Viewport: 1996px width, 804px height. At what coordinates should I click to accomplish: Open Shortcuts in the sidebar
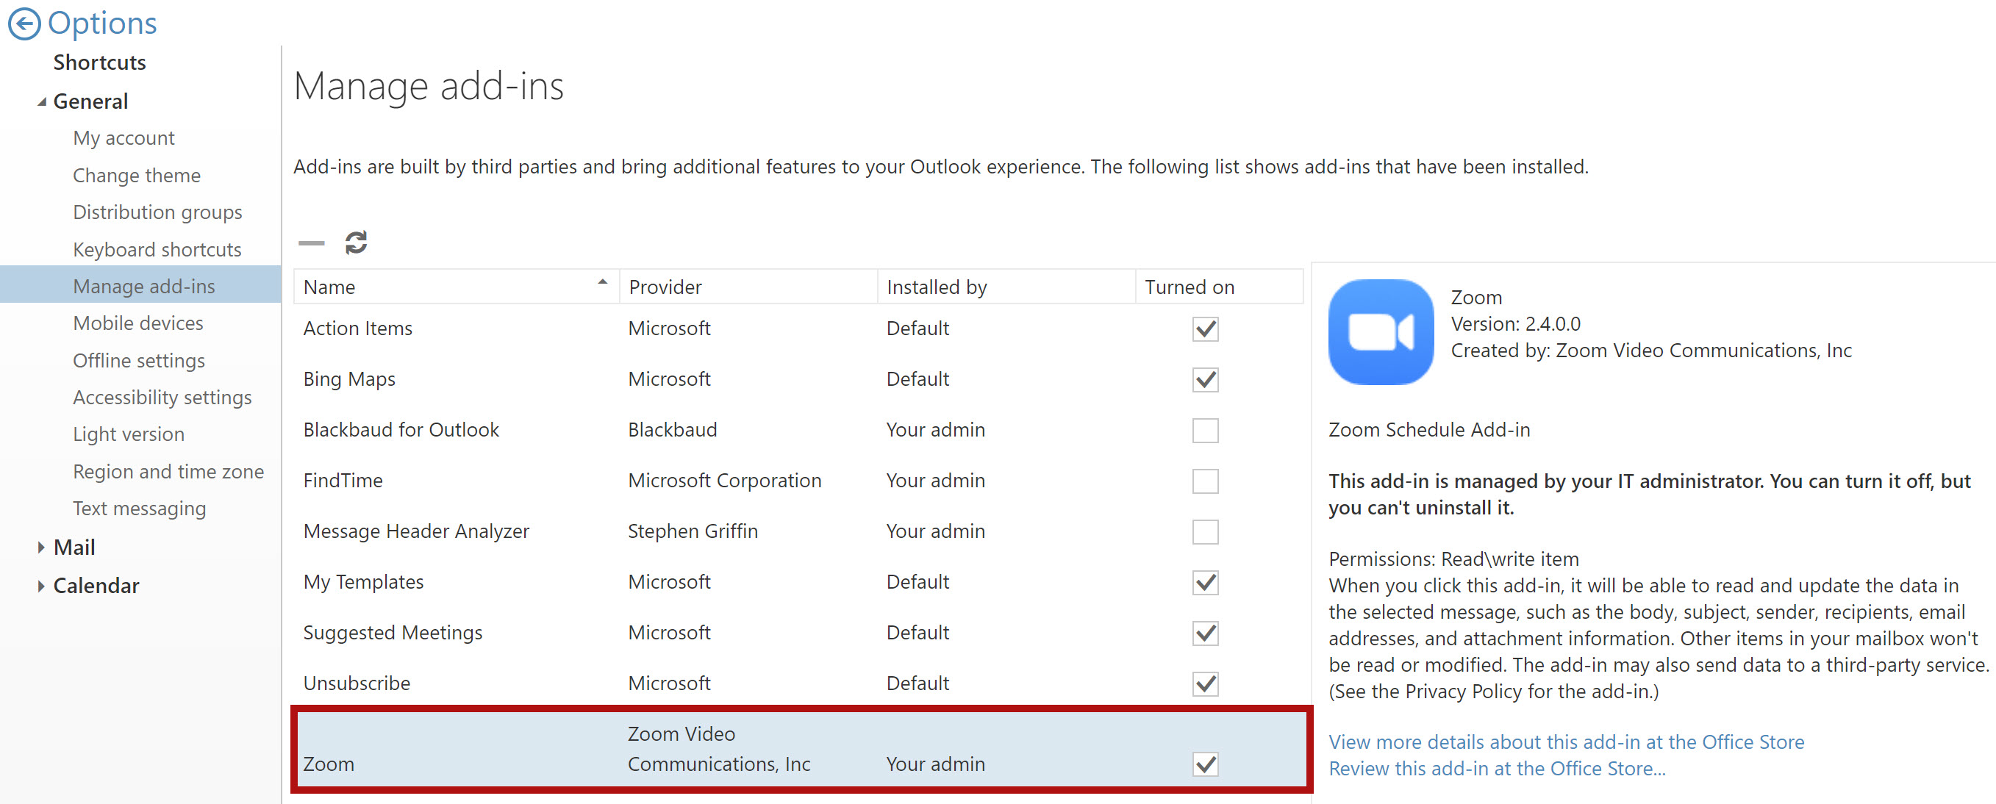100,62
